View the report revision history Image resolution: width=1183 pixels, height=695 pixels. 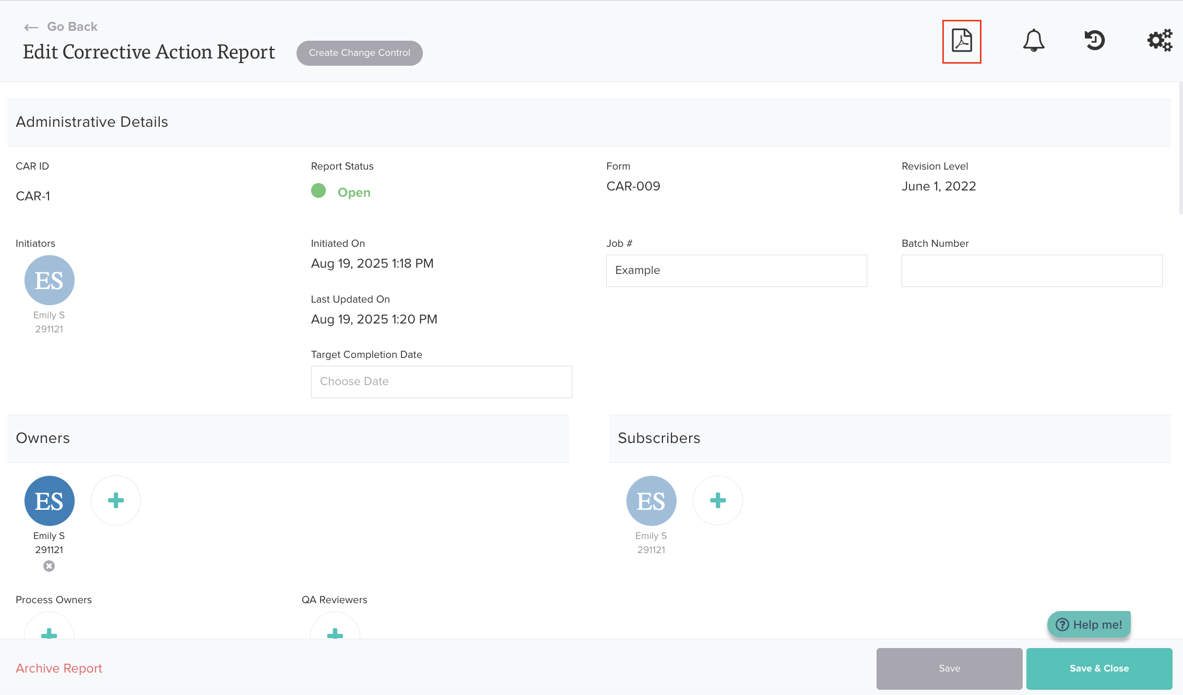tap(1094, 41)
